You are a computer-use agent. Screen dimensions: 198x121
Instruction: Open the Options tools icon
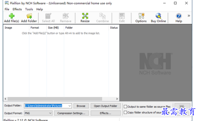click(141, 16)
